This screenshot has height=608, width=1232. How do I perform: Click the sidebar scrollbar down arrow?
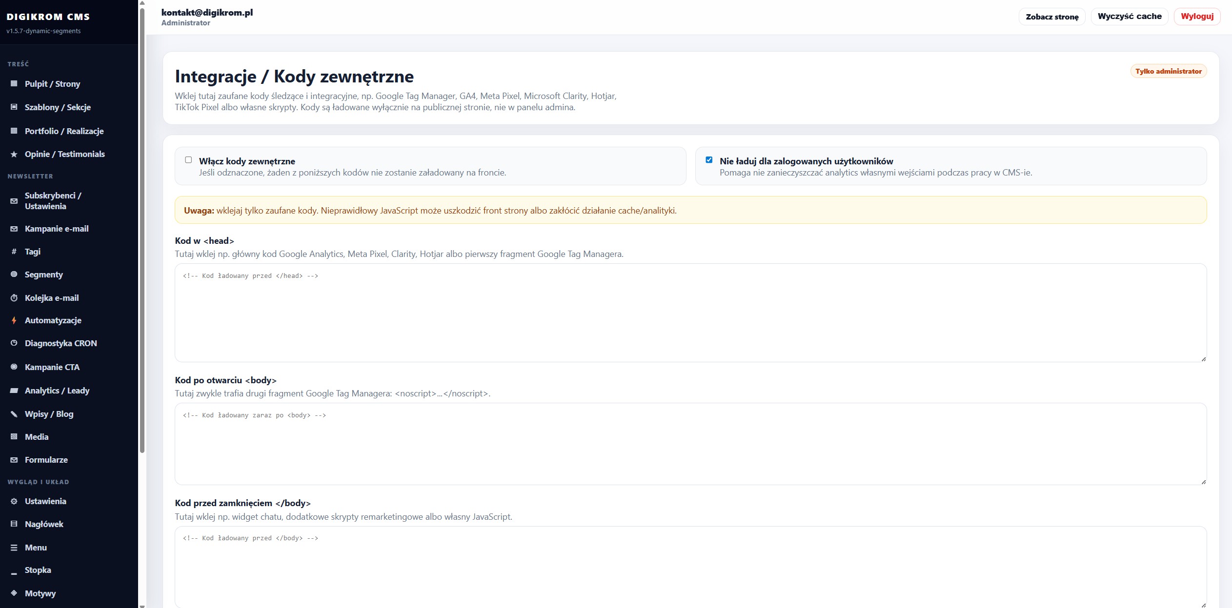142,606
